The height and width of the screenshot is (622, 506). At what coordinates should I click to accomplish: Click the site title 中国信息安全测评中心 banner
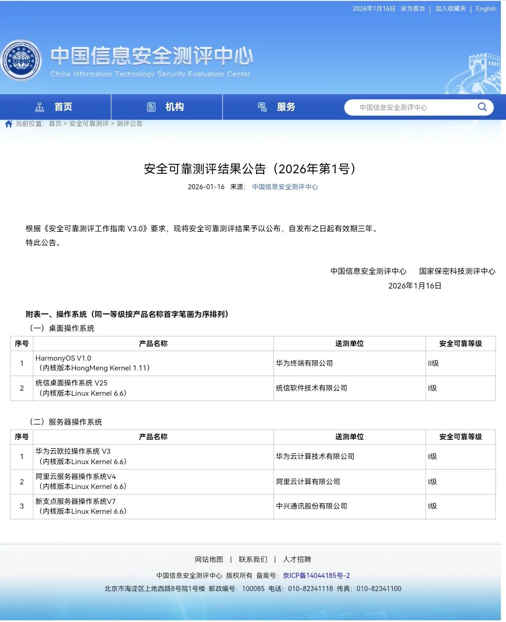pos(151,56)
